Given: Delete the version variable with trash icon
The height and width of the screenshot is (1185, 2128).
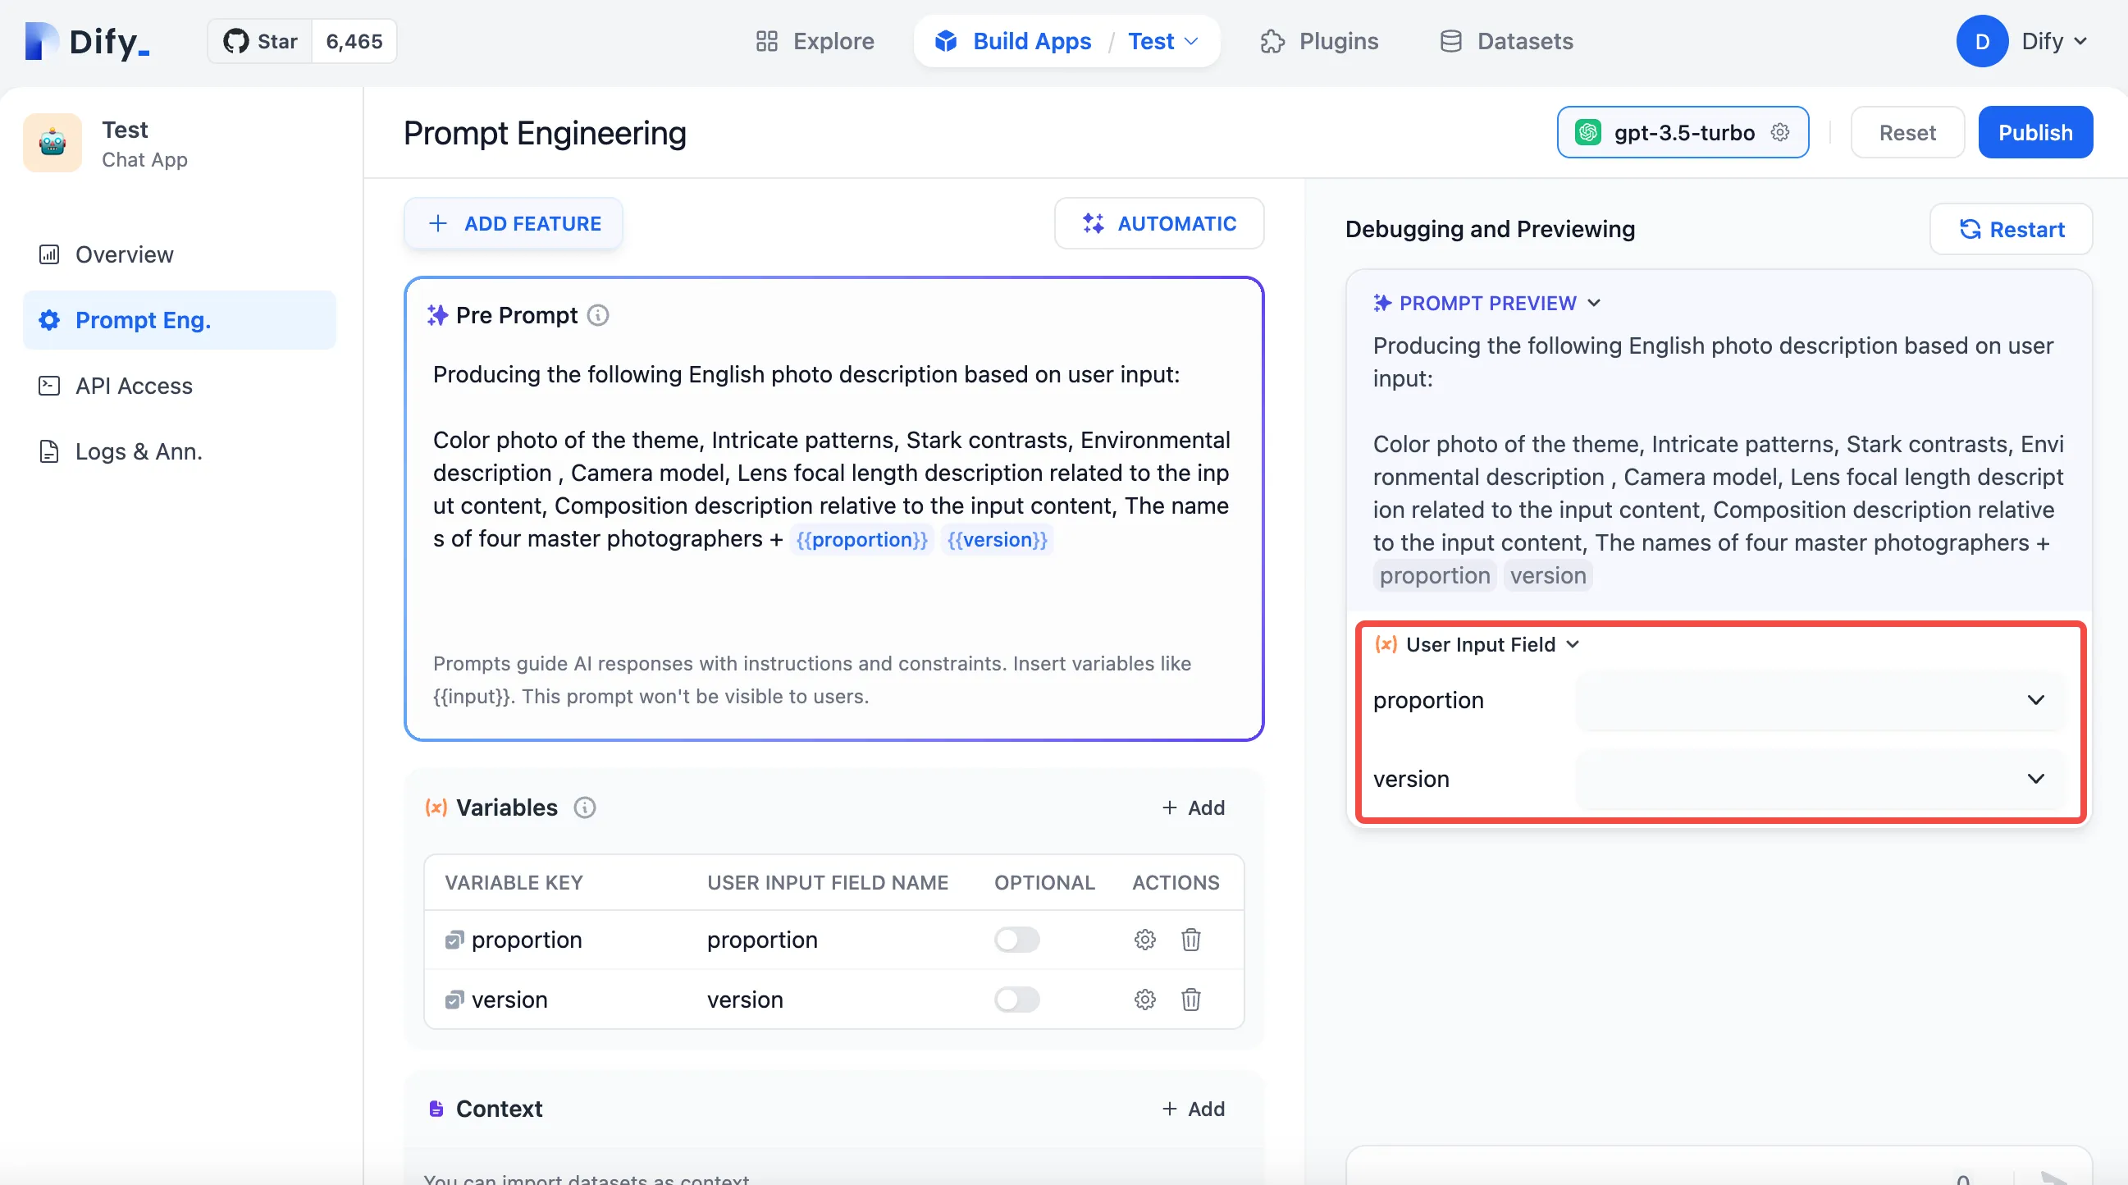Looking at the screenshot, I should pyautogui.click(x=1190, y=1000).
